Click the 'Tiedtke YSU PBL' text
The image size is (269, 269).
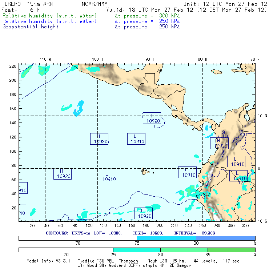(x=96, y=261)
